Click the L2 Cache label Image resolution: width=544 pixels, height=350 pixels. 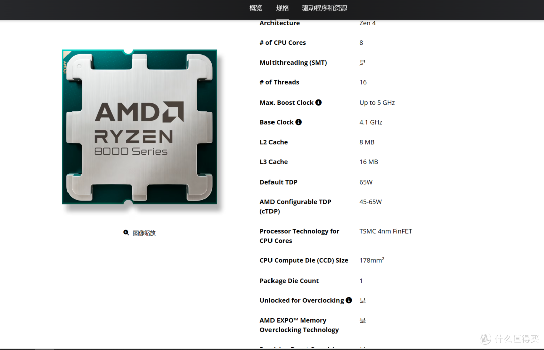[274, 142]
